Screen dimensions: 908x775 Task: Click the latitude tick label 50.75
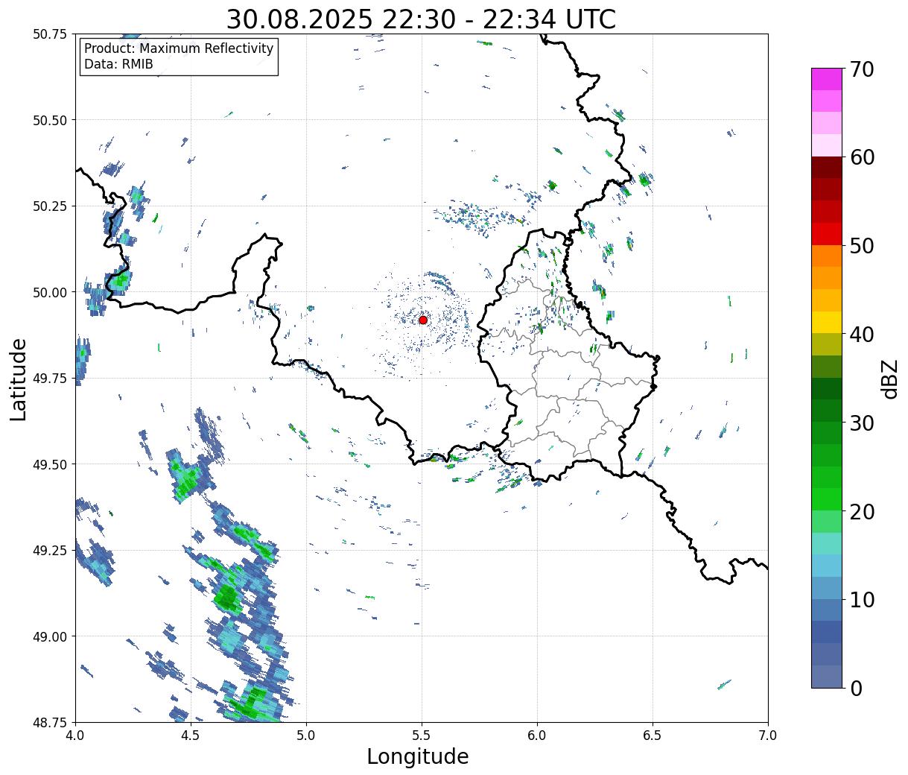coord(50,34)
